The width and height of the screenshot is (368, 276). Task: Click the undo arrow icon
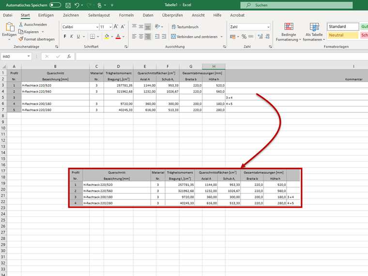[77, 5]
